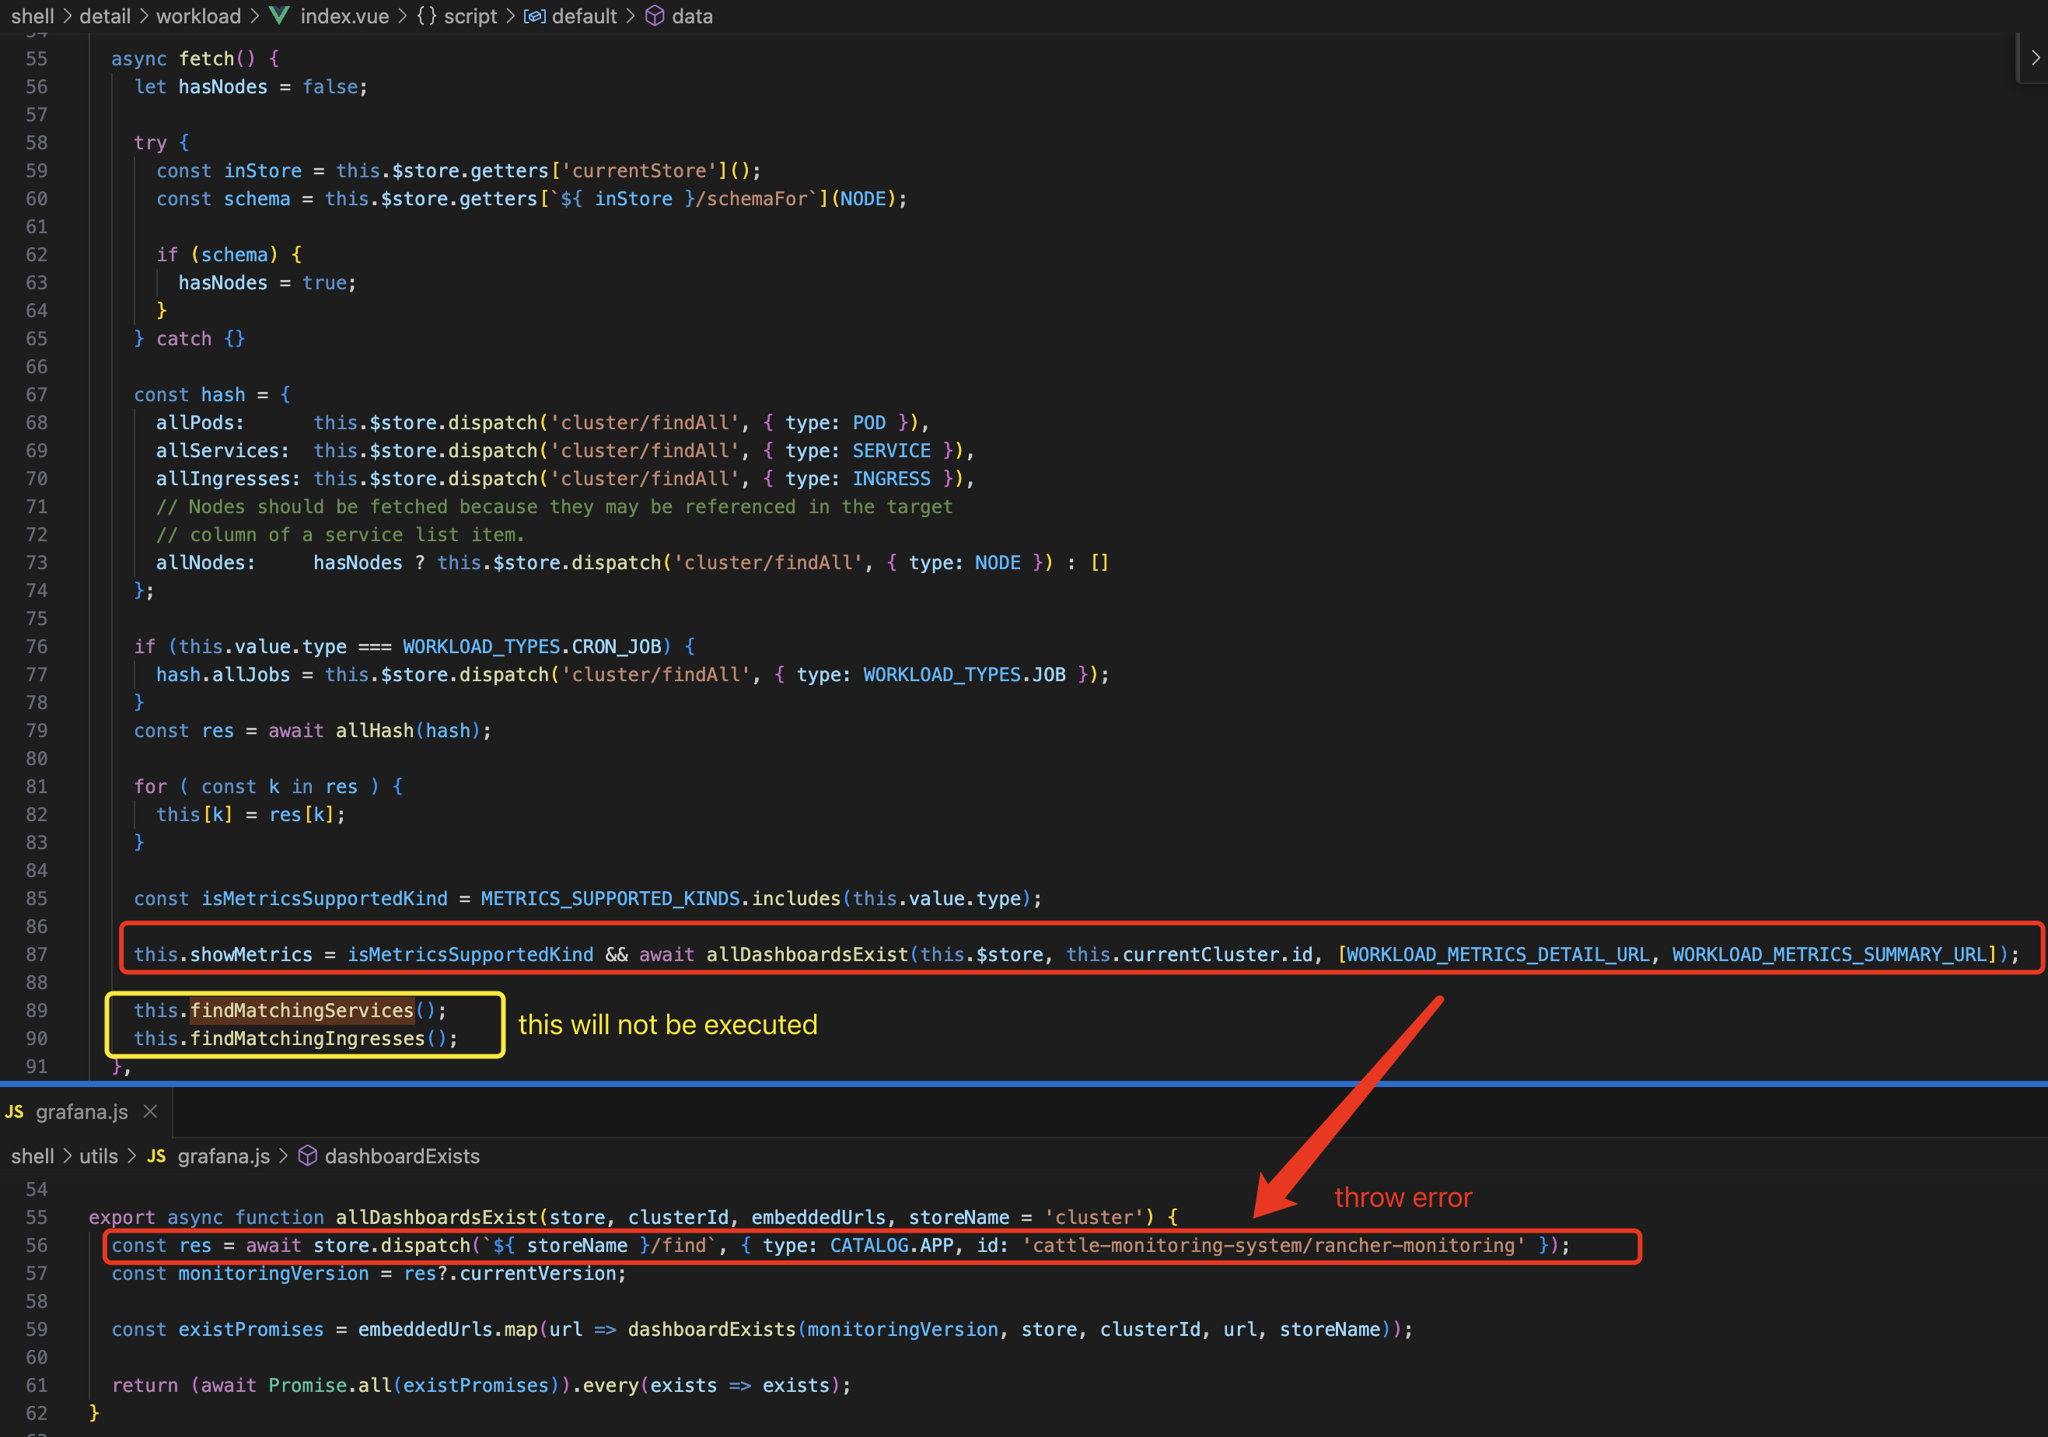Place cursor on allDashboardsExist function name

[436, 1217]
